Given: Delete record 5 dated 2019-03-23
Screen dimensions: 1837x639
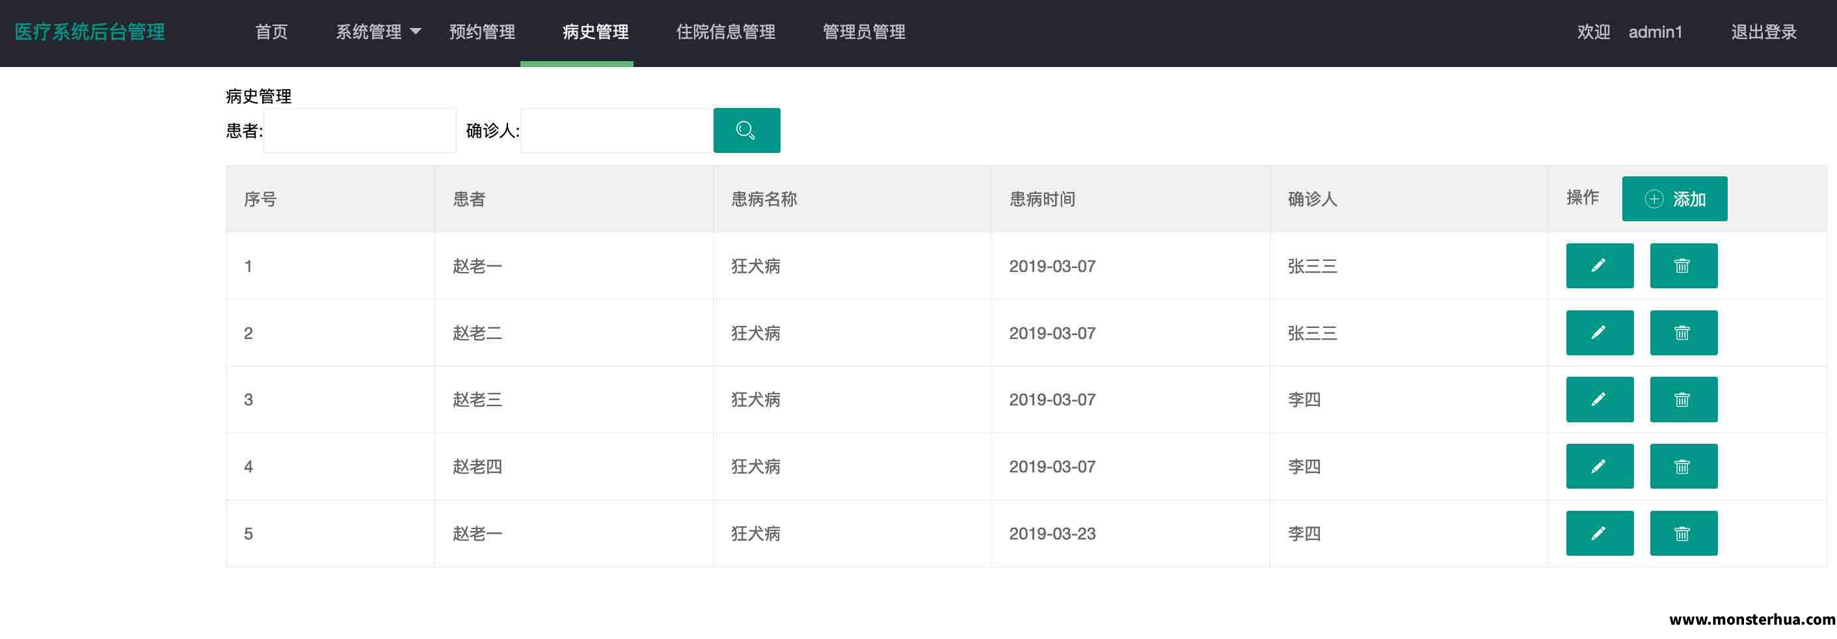Looking at the screenshot, I should coord(1683,534).
